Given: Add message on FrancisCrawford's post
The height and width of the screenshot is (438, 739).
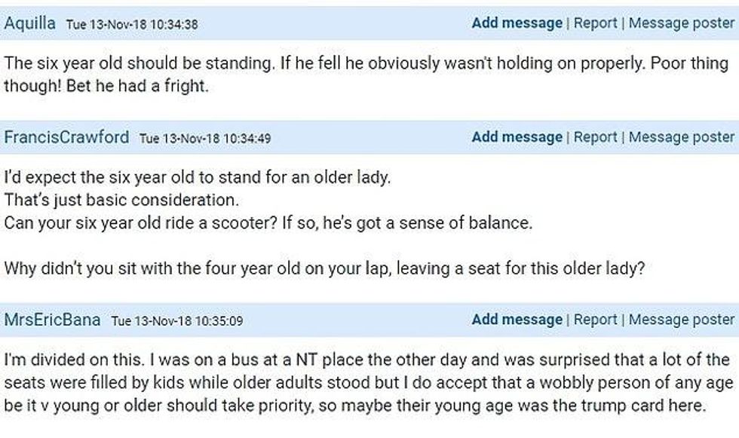Looking at the screenshot, I should pyautogui.click(x=517, y=136).
